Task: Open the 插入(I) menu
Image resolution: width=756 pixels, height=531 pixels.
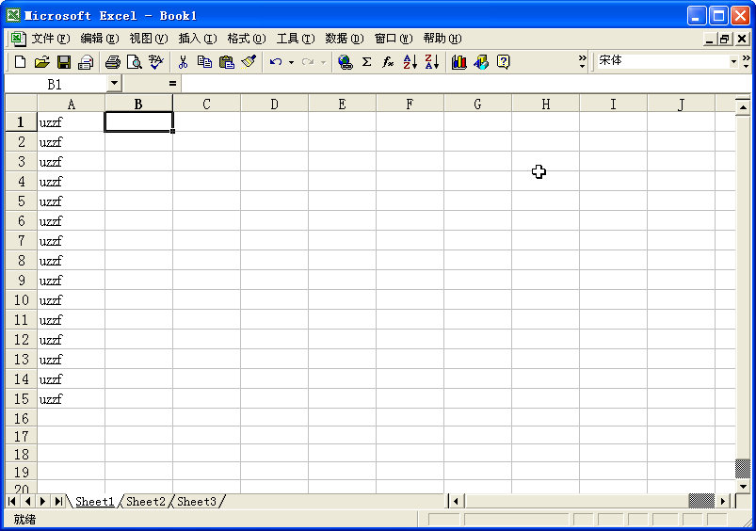Action: 198,38
